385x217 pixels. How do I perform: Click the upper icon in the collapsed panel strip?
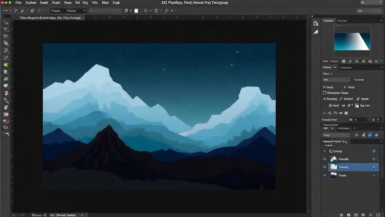(x=316, y=23)
